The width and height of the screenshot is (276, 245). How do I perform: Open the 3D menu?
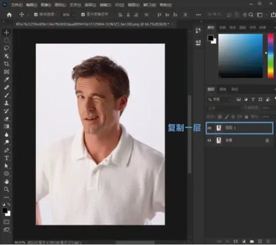click(120, 5)
